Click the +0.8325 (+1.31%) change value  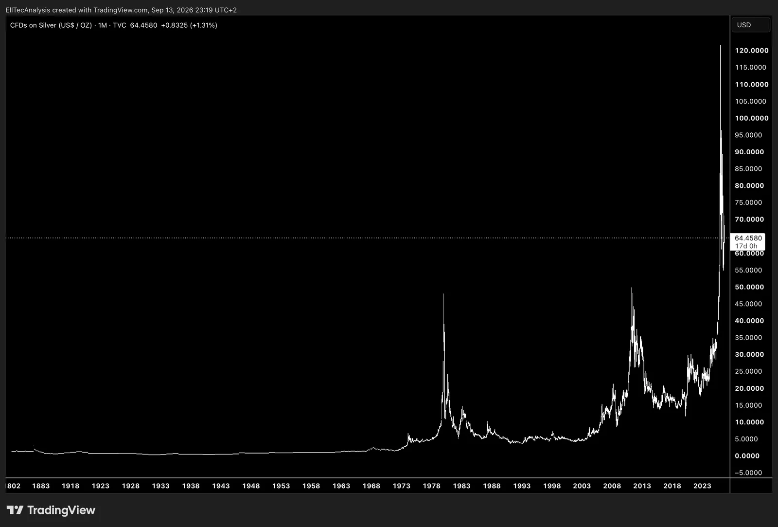(189, 25)
